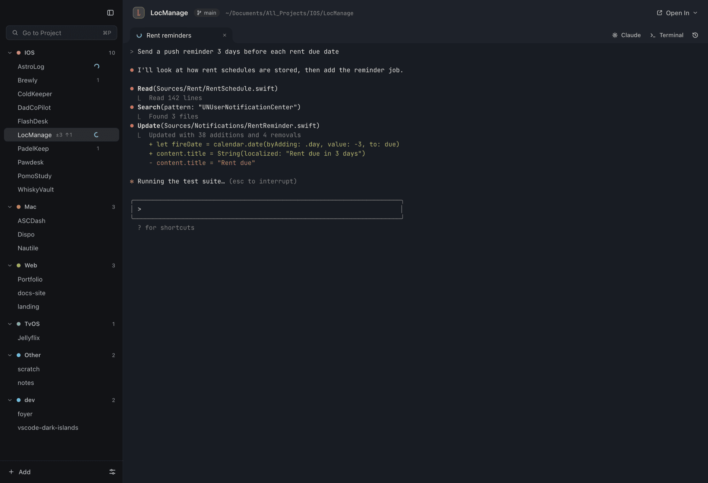Open the ColdKeeper project

[x=62, y=94]
